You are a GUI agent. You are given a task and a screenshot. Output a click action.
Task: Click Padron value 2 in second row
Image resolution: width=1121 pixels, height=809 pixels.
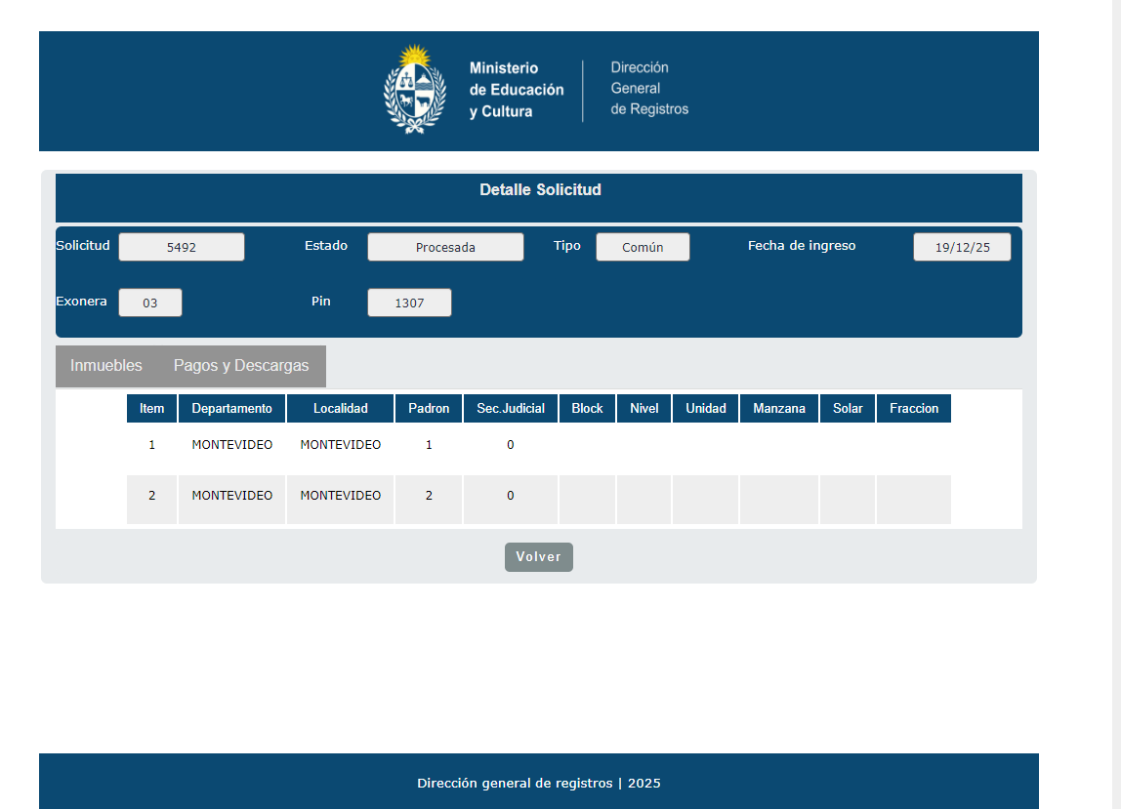(x=429, y=496)
